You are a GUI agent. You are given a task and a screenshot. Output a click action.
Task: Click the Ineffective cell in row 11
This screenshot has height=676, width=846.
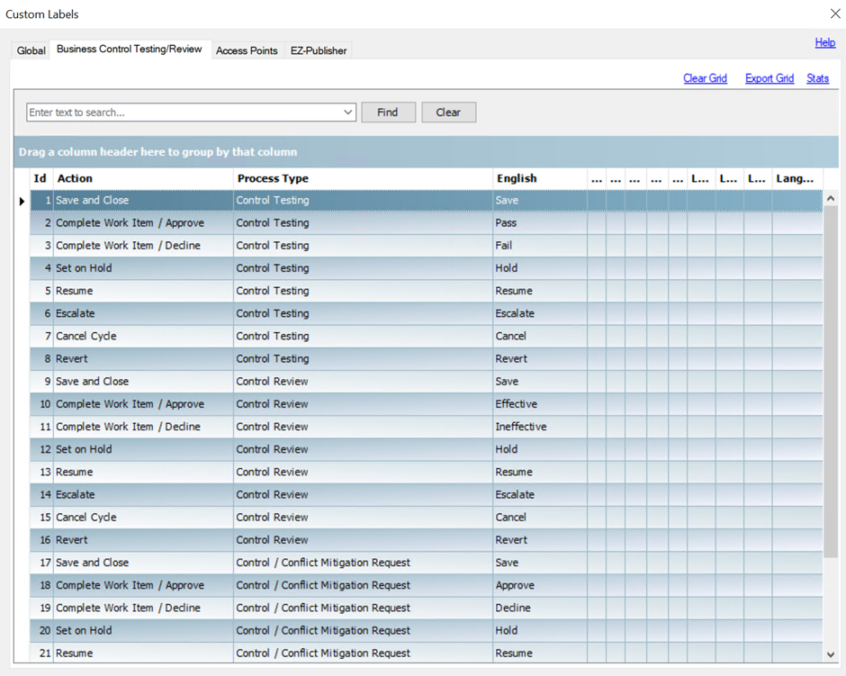(x=520, y=427)
